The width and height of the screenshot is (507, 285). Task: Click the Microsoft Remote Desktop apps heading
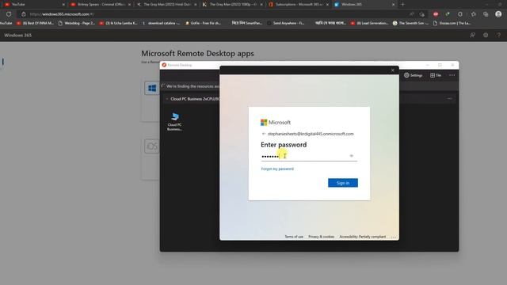(x=197, y=53)
